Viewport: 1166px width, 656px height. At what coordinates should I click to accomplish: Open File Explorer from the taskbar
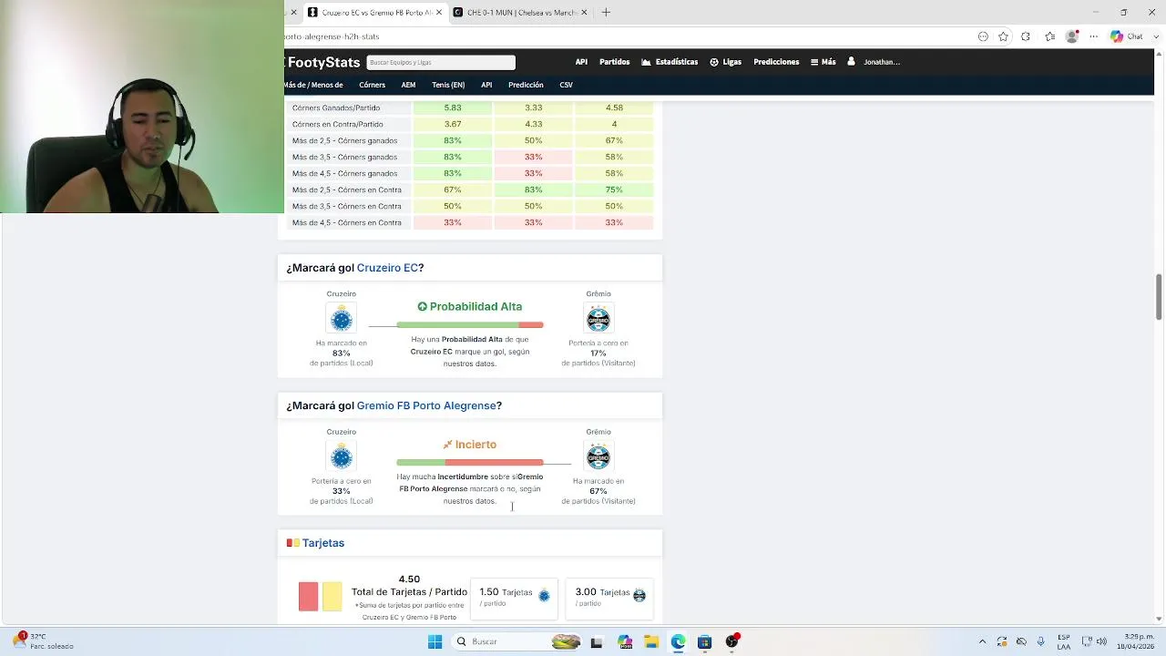click(650, 642)
